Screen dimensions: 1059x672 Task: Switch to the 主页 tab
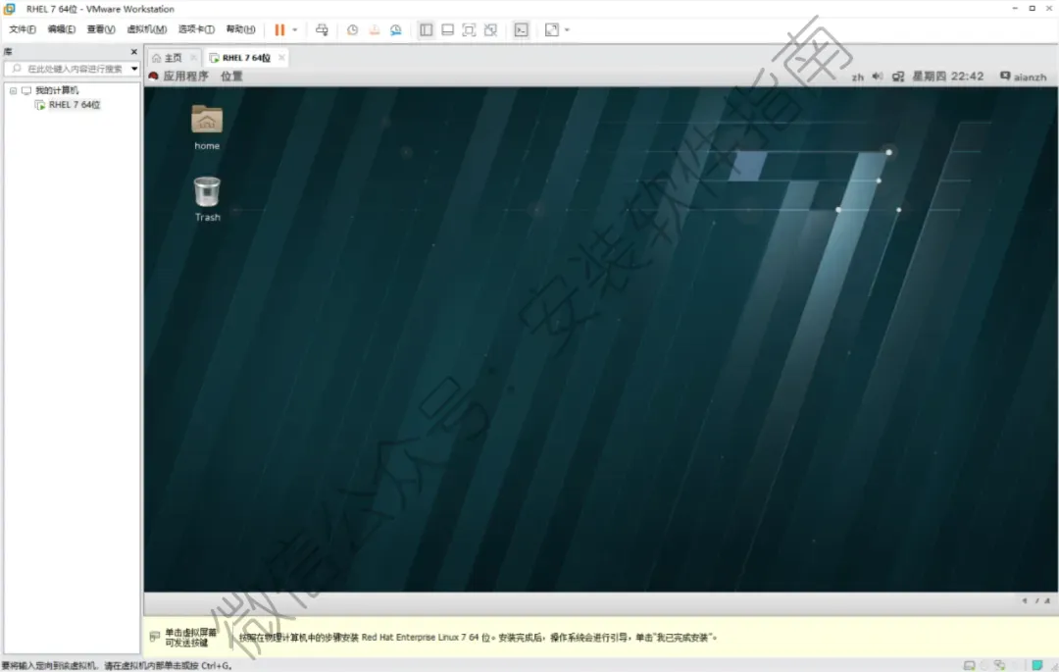(175, 58)
